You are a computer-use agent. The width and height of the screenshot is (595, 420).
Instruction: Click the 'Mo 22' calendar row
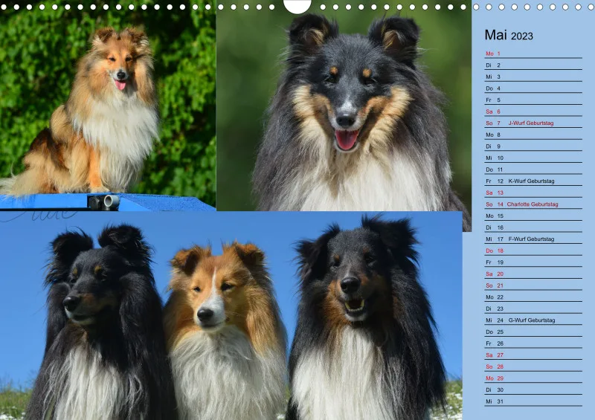(533, 297)
